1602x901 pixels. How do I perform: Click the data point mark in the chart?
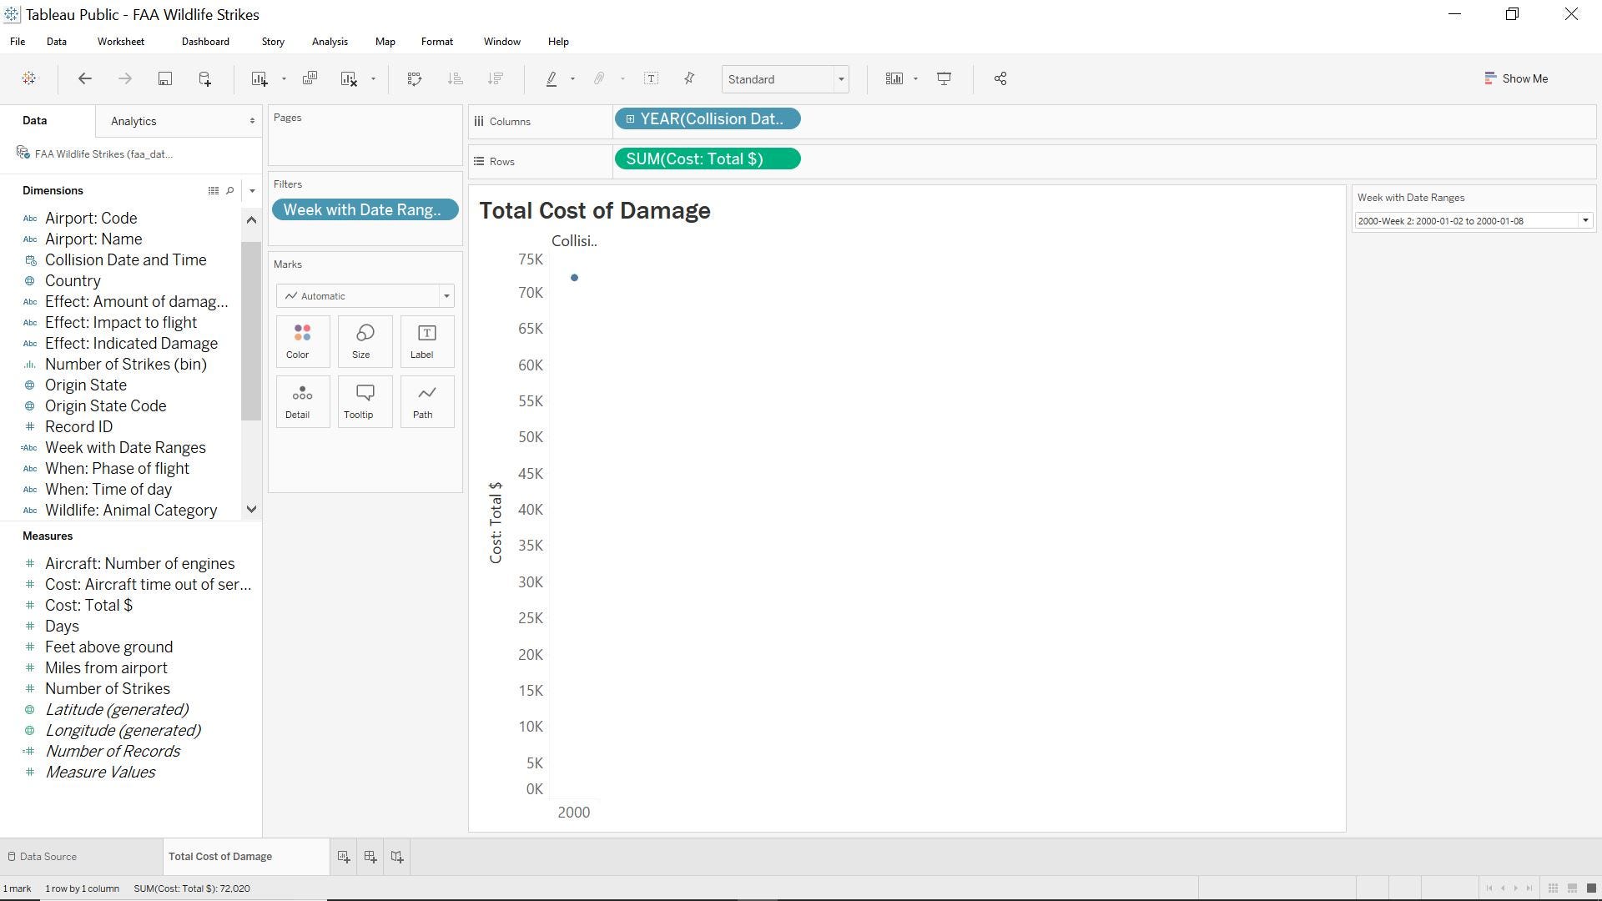pos(574,278)
